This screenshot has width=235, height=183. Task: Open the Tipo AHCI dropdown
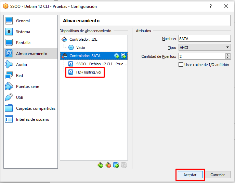tap(204, 48)
